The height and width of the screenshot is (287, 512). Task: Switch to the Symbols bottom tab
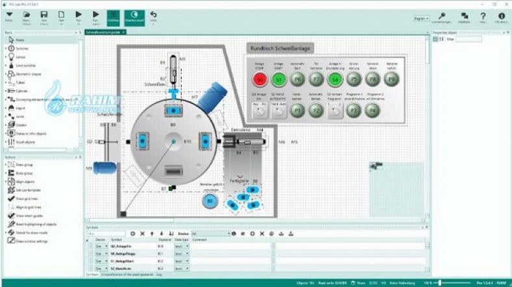coord(92,275)
